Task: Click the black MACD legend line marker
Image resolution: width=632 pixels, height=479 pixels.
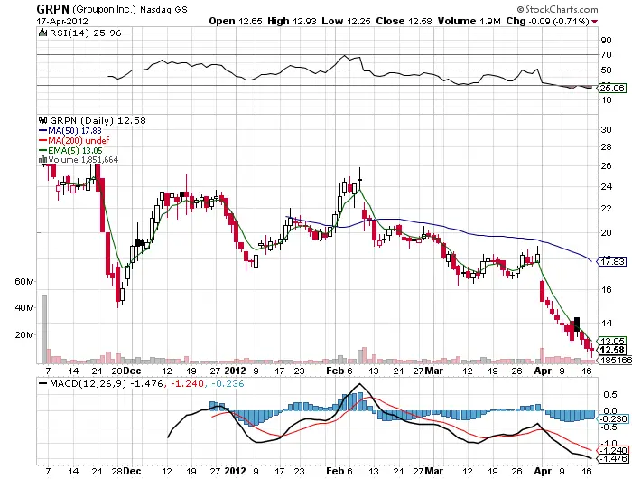Action: [x=42, y=383]
